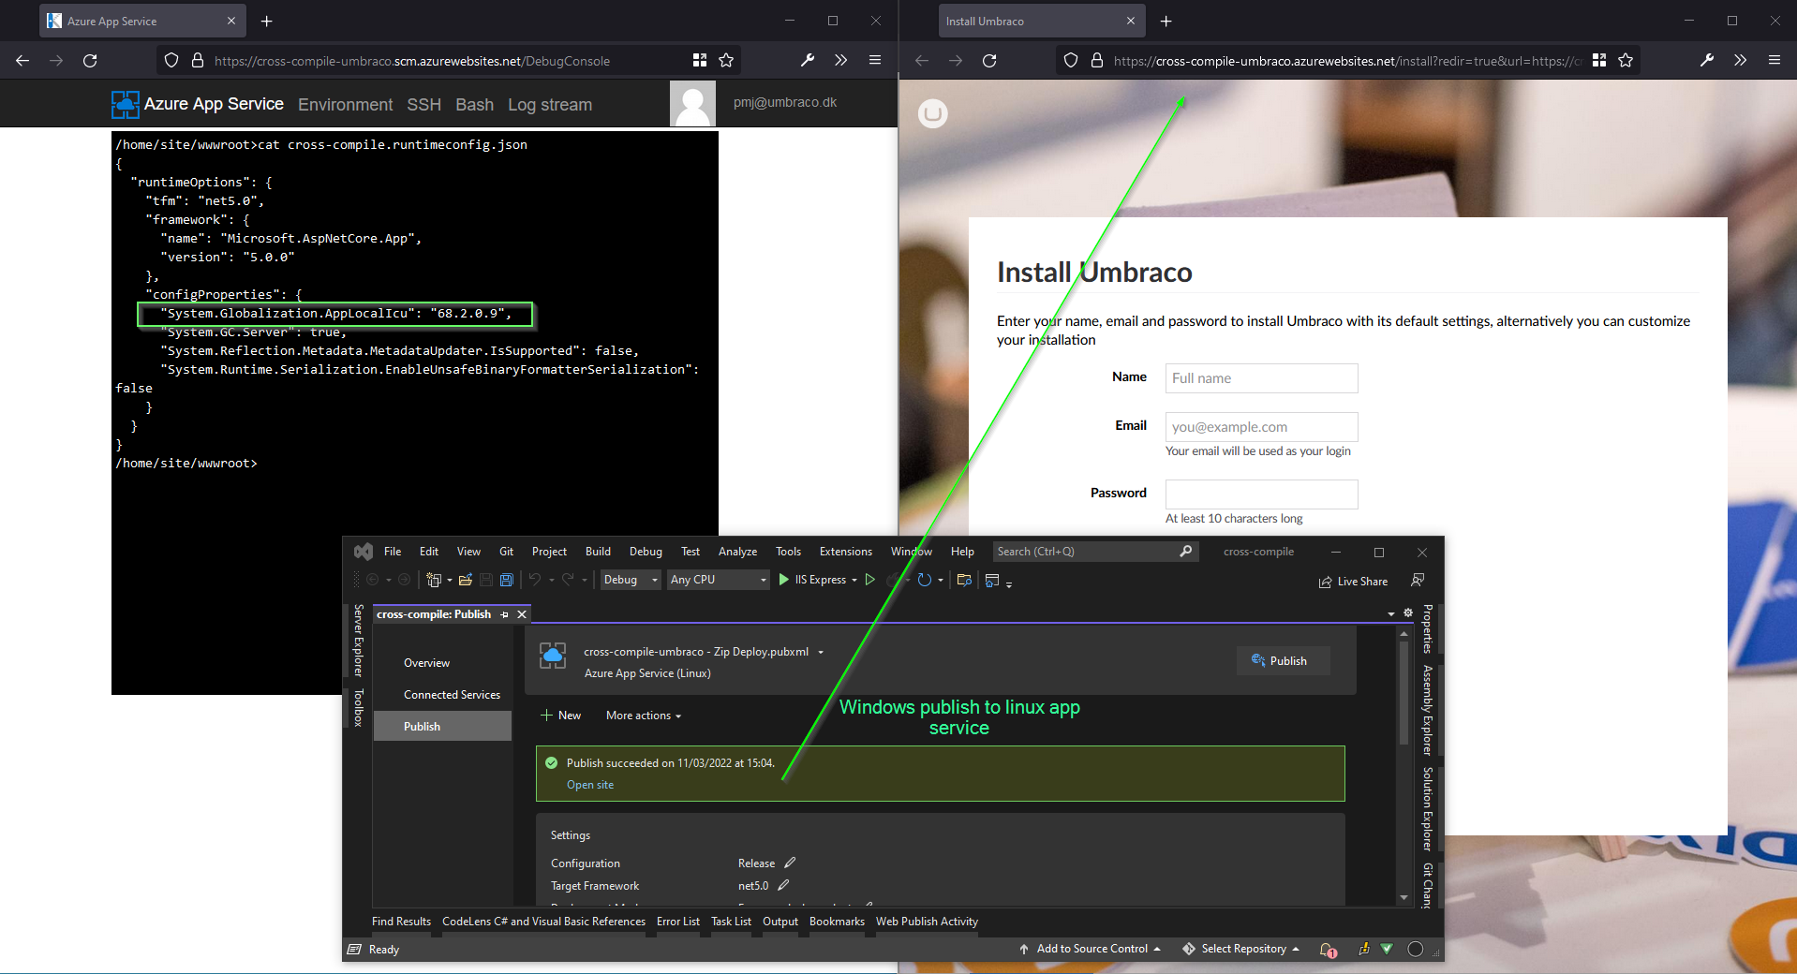Open SSH link in Azure App Service header
The width and height of the screenshot is (1797, 974).
click(423, 105)
